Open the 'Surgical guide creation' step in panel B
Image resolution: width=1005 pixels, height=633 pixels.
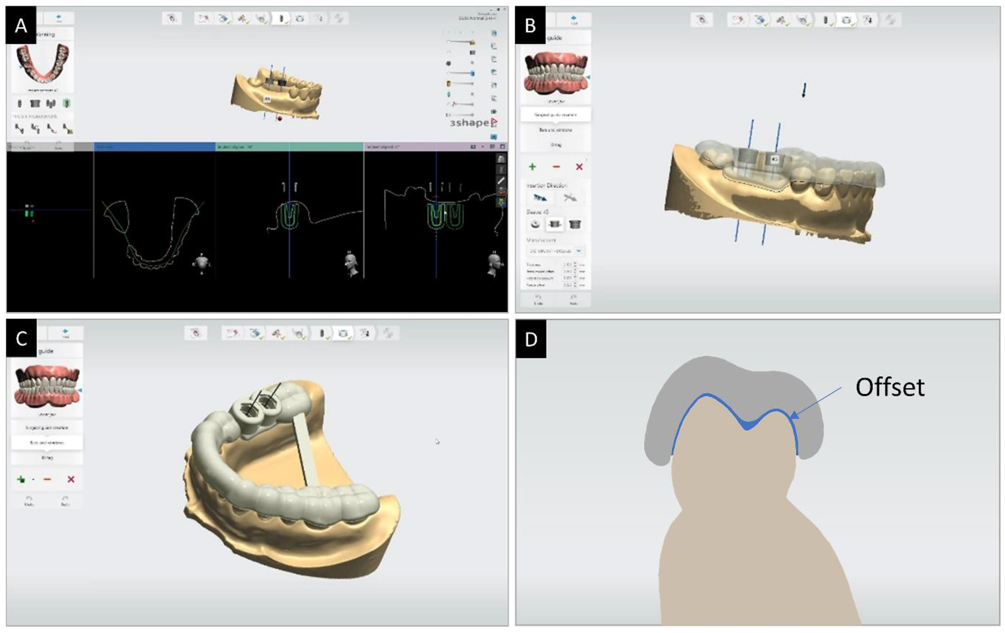click(555, 115)
